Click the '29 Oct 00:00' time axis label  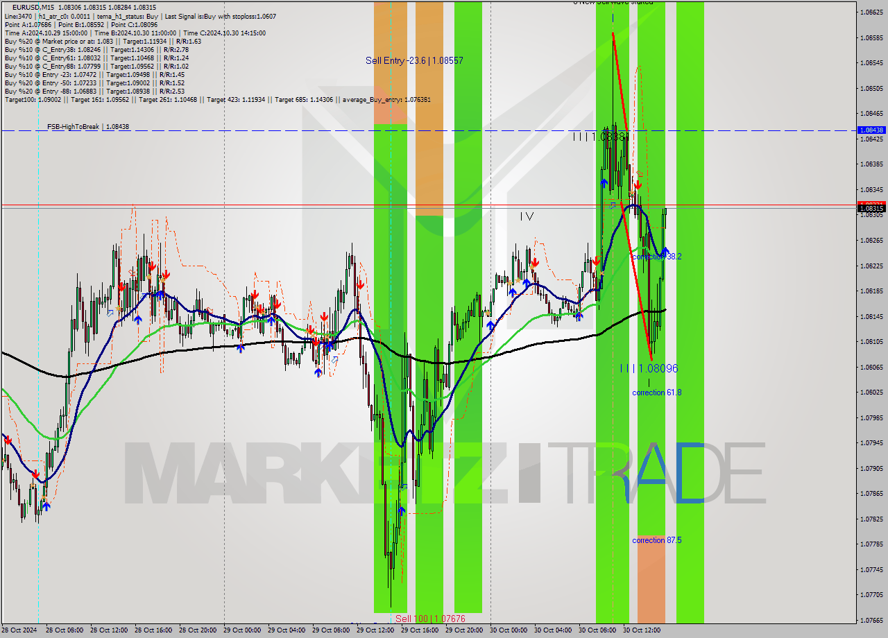[241, 630]
